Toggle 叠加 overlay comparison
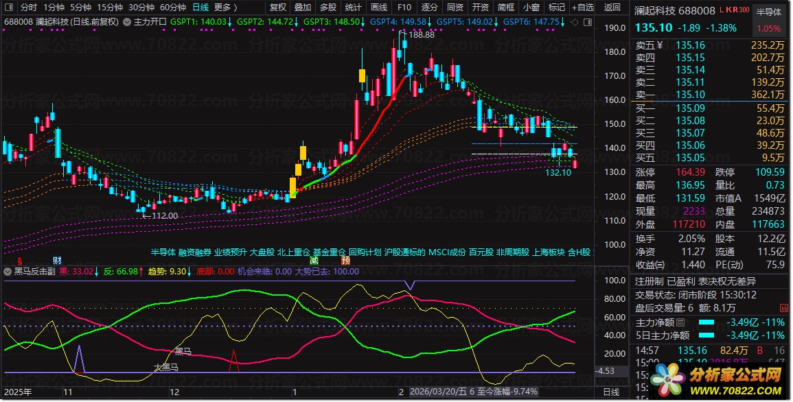This screenshot has height=402, width=793. coord(302,8)
